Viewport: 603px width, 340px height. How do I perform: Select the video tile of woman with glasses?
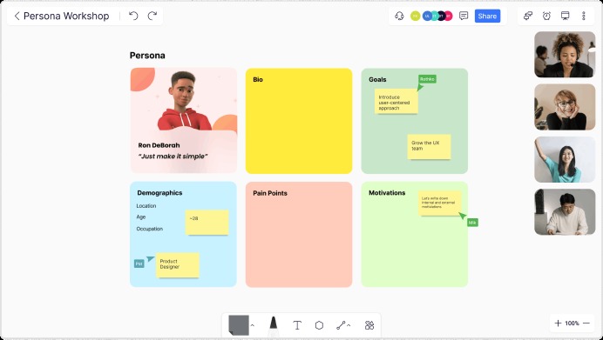click(565, 107)
